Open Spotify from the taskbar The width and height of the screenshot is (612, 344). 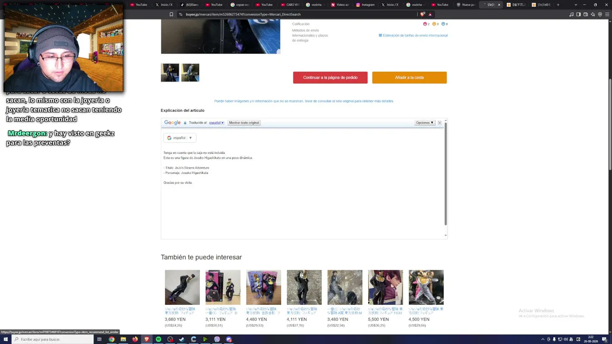coord(158,339)
